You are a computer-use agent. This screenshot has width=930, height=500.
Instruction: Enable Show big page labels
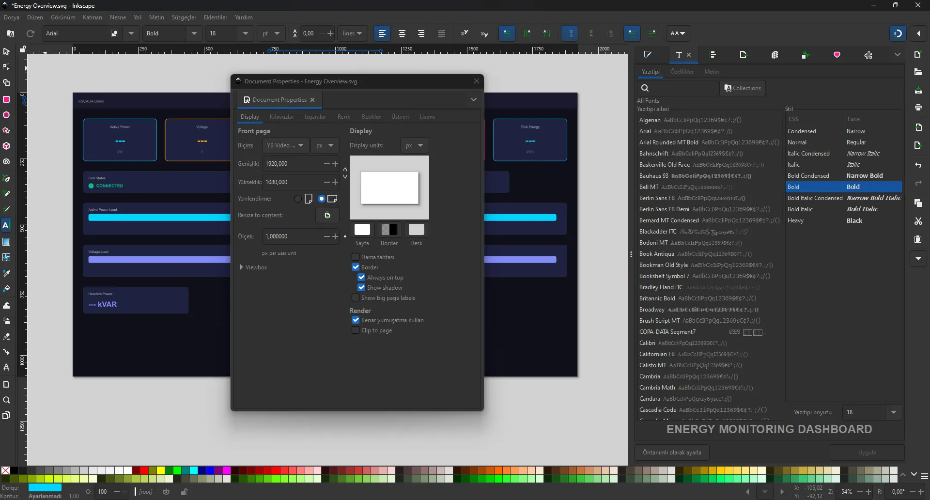click(x=355, y=297)
